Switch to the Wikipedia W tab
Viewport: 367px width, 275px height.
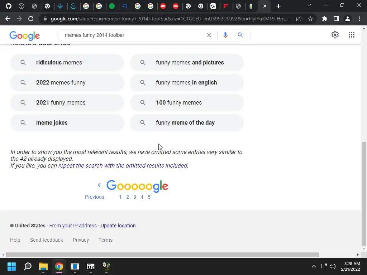click(213, 6)
